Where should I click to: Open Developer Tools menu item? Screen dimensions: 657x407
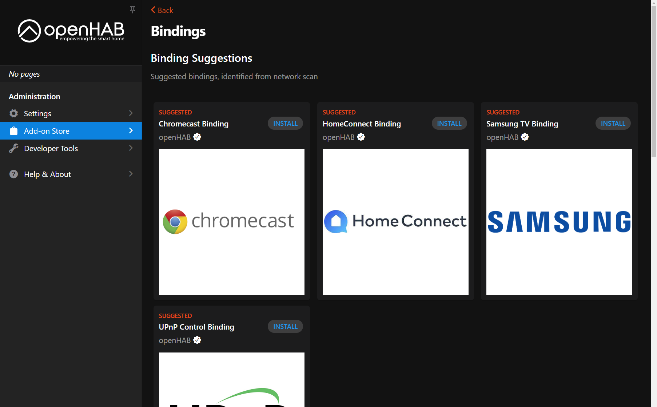point(71,148)
